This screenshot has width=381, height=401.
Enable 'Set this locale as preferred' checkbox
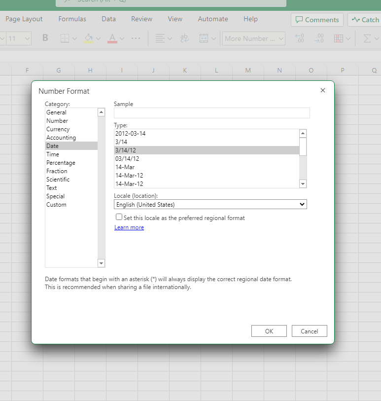119,217
